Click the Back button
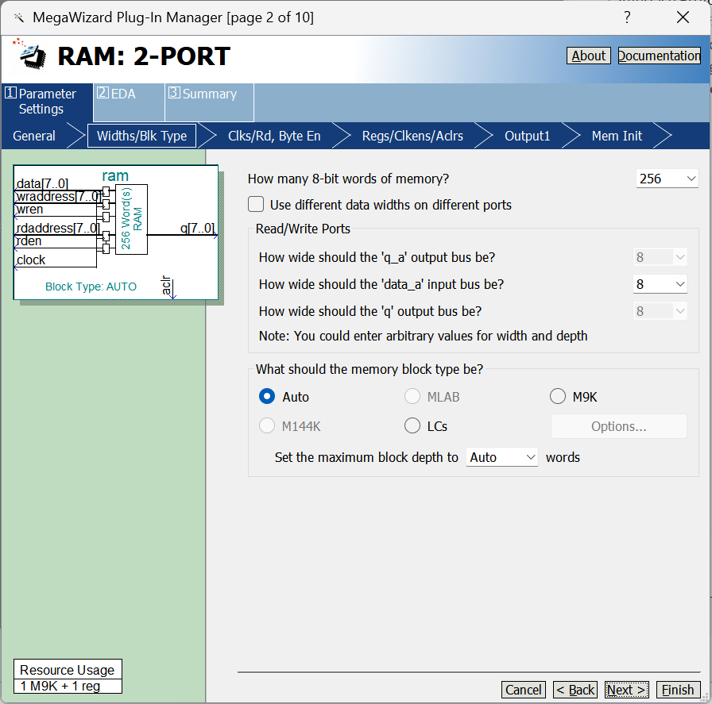This screenshot has height=704, width=712. (x=575, y=690)
